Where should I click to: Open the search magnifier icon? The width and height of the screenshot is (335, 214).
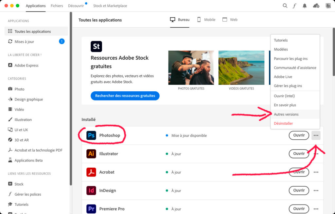coord(285,6)
